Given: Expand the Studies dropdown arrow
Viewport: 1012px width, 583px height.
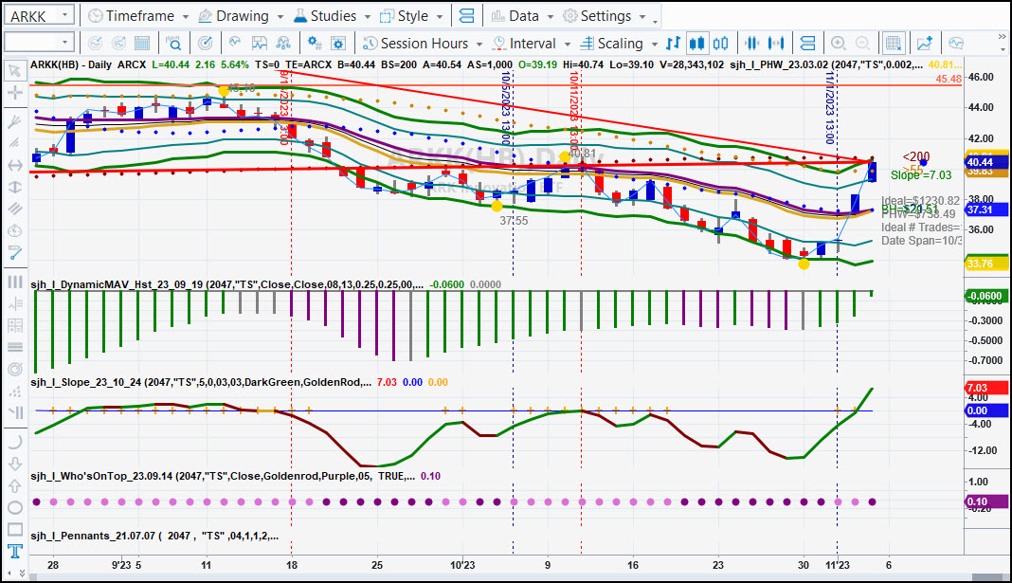Looking at the screenshot, I should click(368, 17).
